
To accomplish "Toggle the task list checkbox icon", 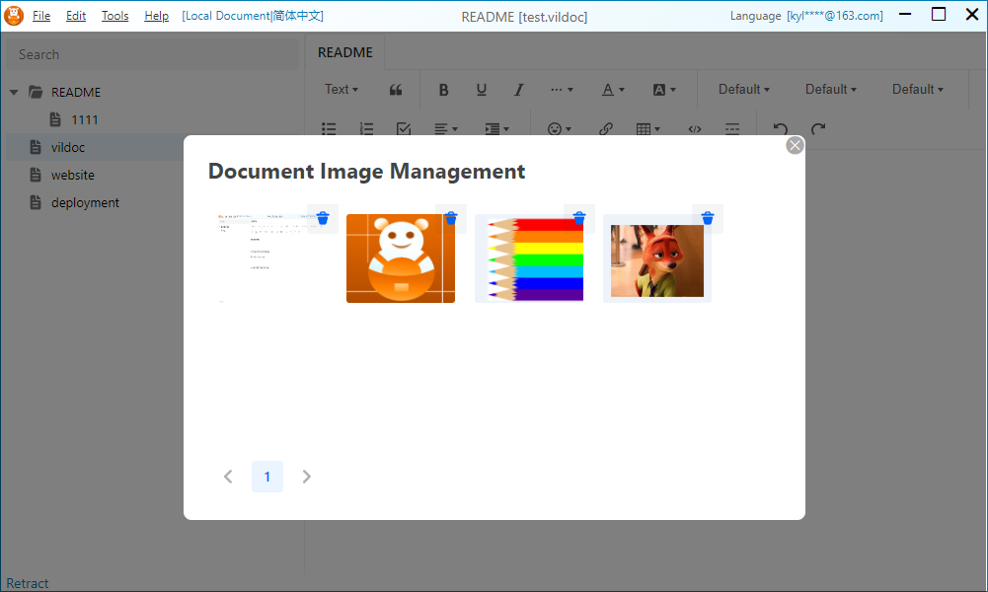I will [x=403, y=129].
